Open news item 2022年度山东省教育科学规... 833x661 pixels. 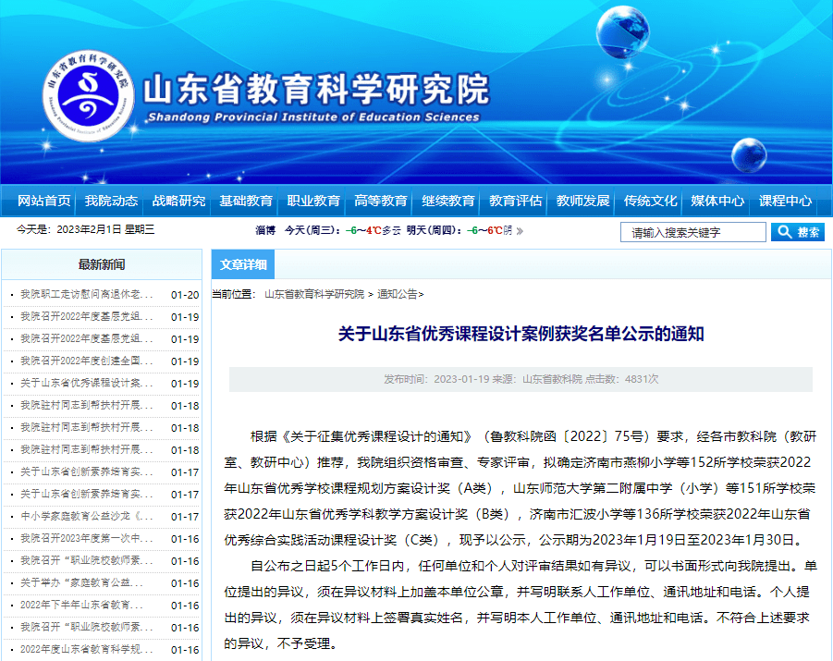tap(87, 649)
